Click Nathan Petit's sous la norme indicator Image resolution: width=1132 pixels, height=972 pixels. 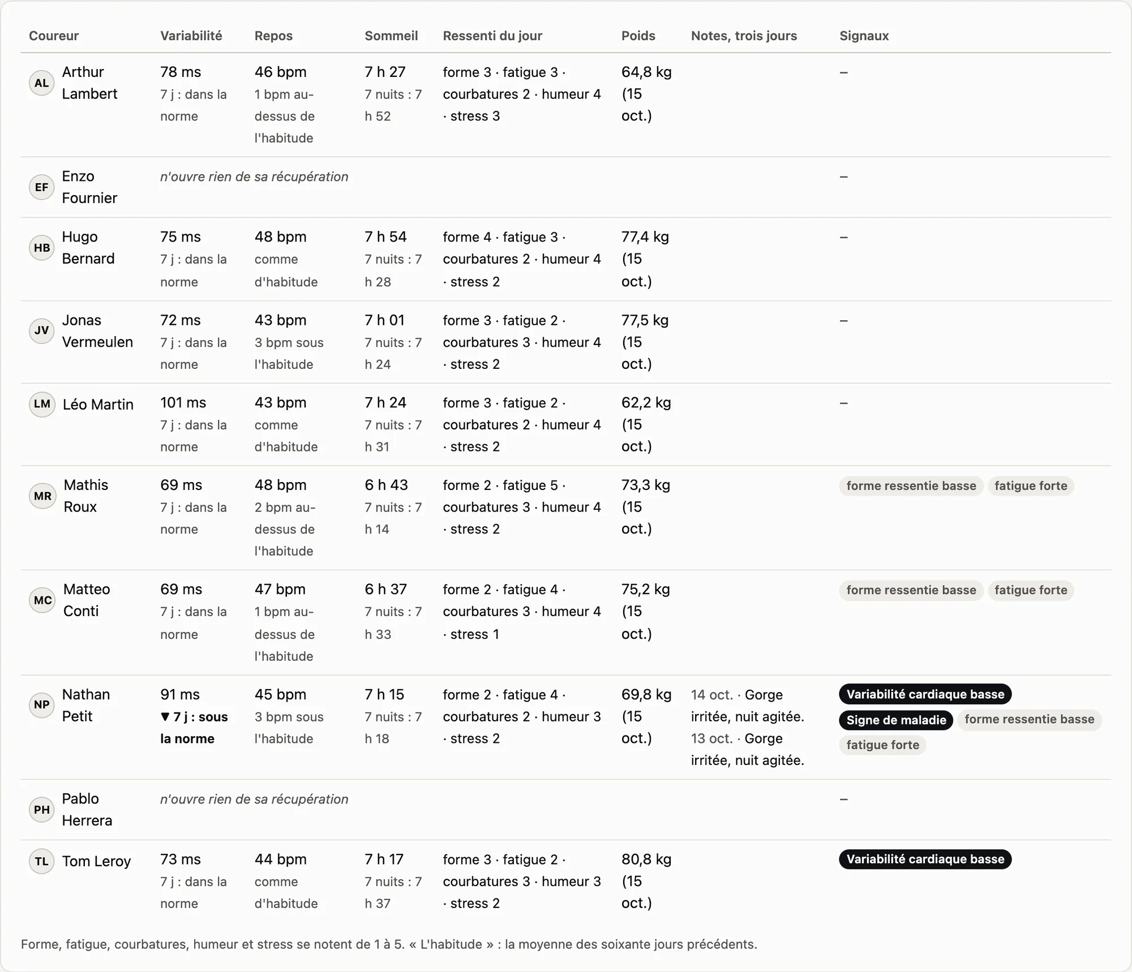coord(194,728)
